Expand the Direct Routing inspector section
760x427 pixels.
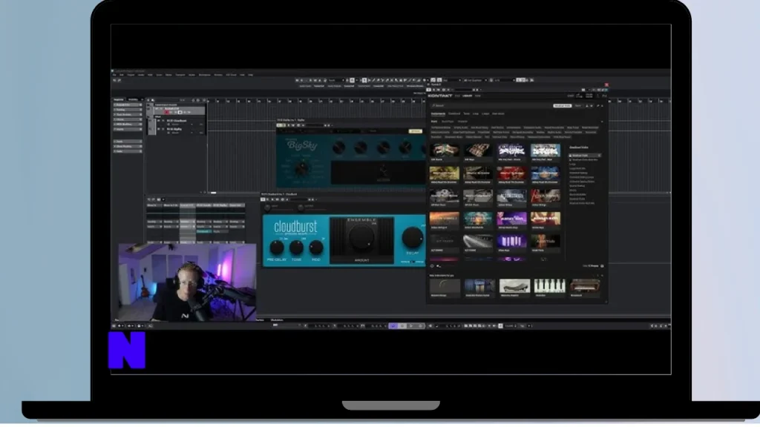(x=128, y=146)
